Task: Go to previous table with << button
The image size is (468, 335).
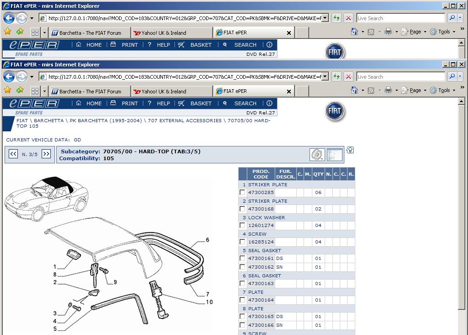Action: tap(13, 154)
